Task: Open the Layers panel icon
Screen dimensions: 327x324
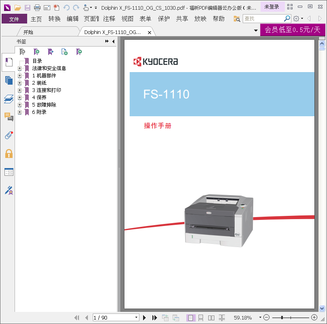Action: click(9, 99)
